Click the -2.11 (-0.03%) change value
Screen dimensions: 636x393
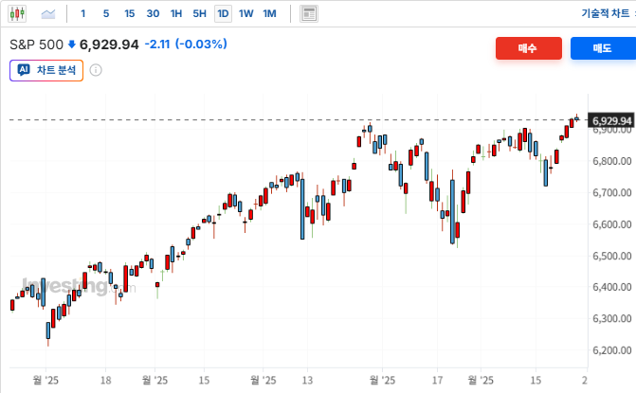[186, 45]
